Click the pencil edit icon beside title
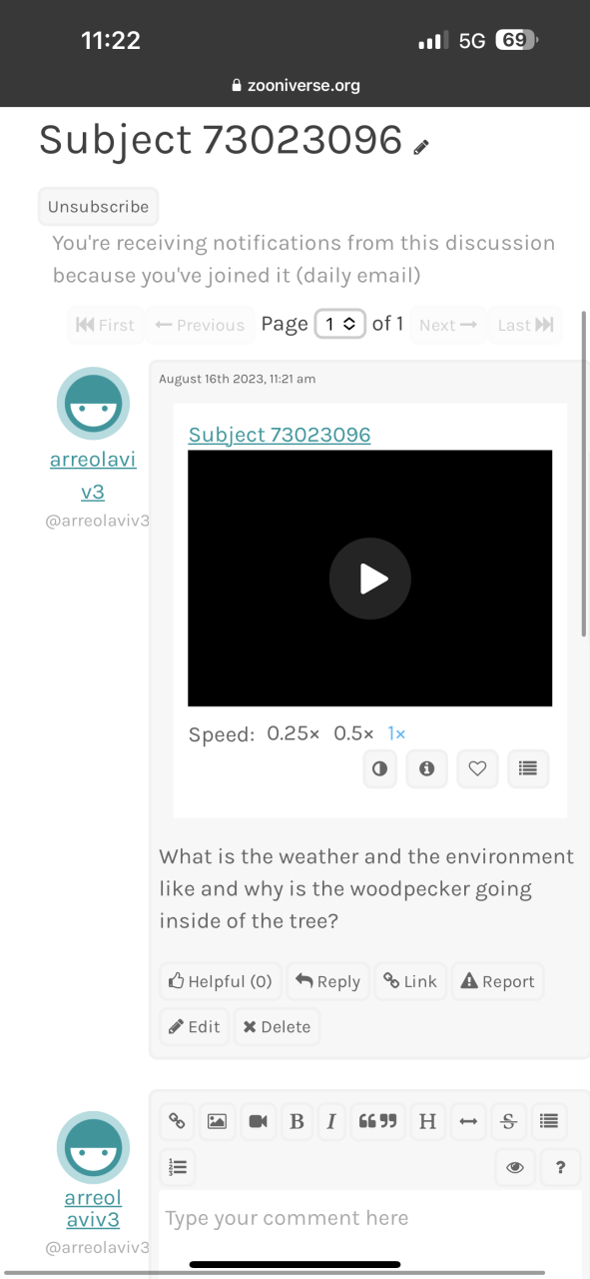590x1279 pixels. 421,147
